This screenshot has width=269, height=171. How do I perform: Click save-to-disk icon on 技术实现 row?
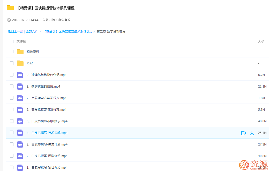(244, 133)
